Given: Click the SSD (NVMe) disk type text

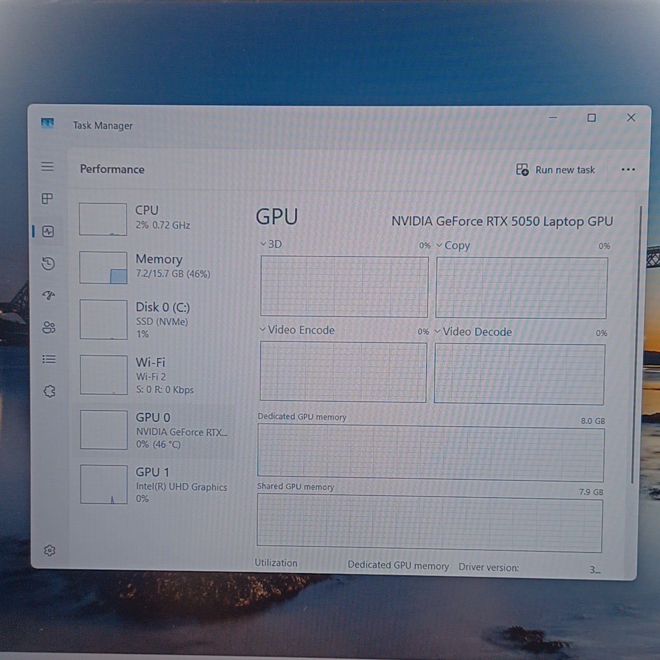Looking at the screenshot, I should coord(162,322).
